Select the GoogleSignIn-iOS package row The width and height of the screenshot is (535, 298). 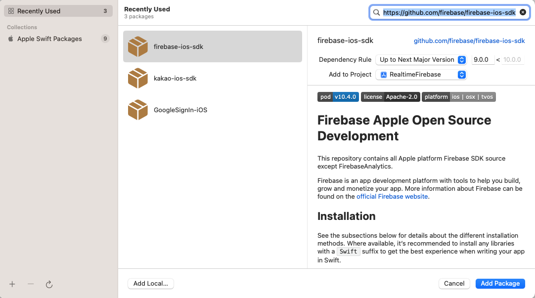[x=213, y=110]
